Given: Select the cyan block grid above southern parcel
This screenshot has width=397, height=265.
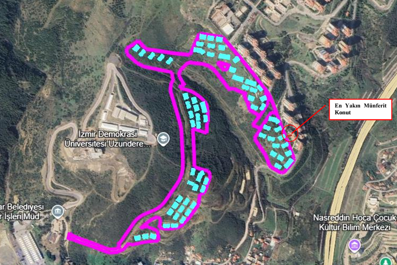Looking at the screenshot, I should [181, 210].
